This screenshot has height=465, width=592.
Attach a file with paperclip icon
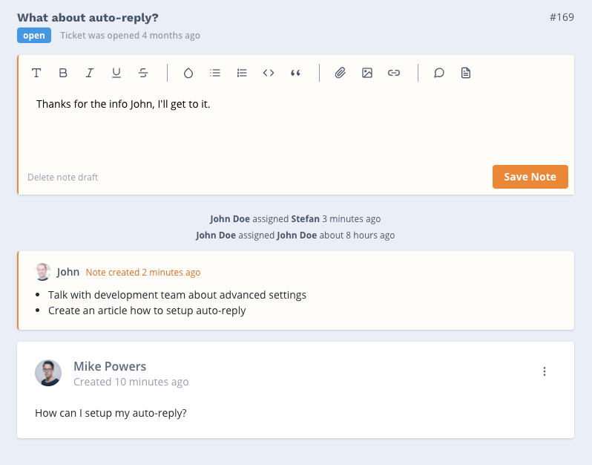point(341,73)
